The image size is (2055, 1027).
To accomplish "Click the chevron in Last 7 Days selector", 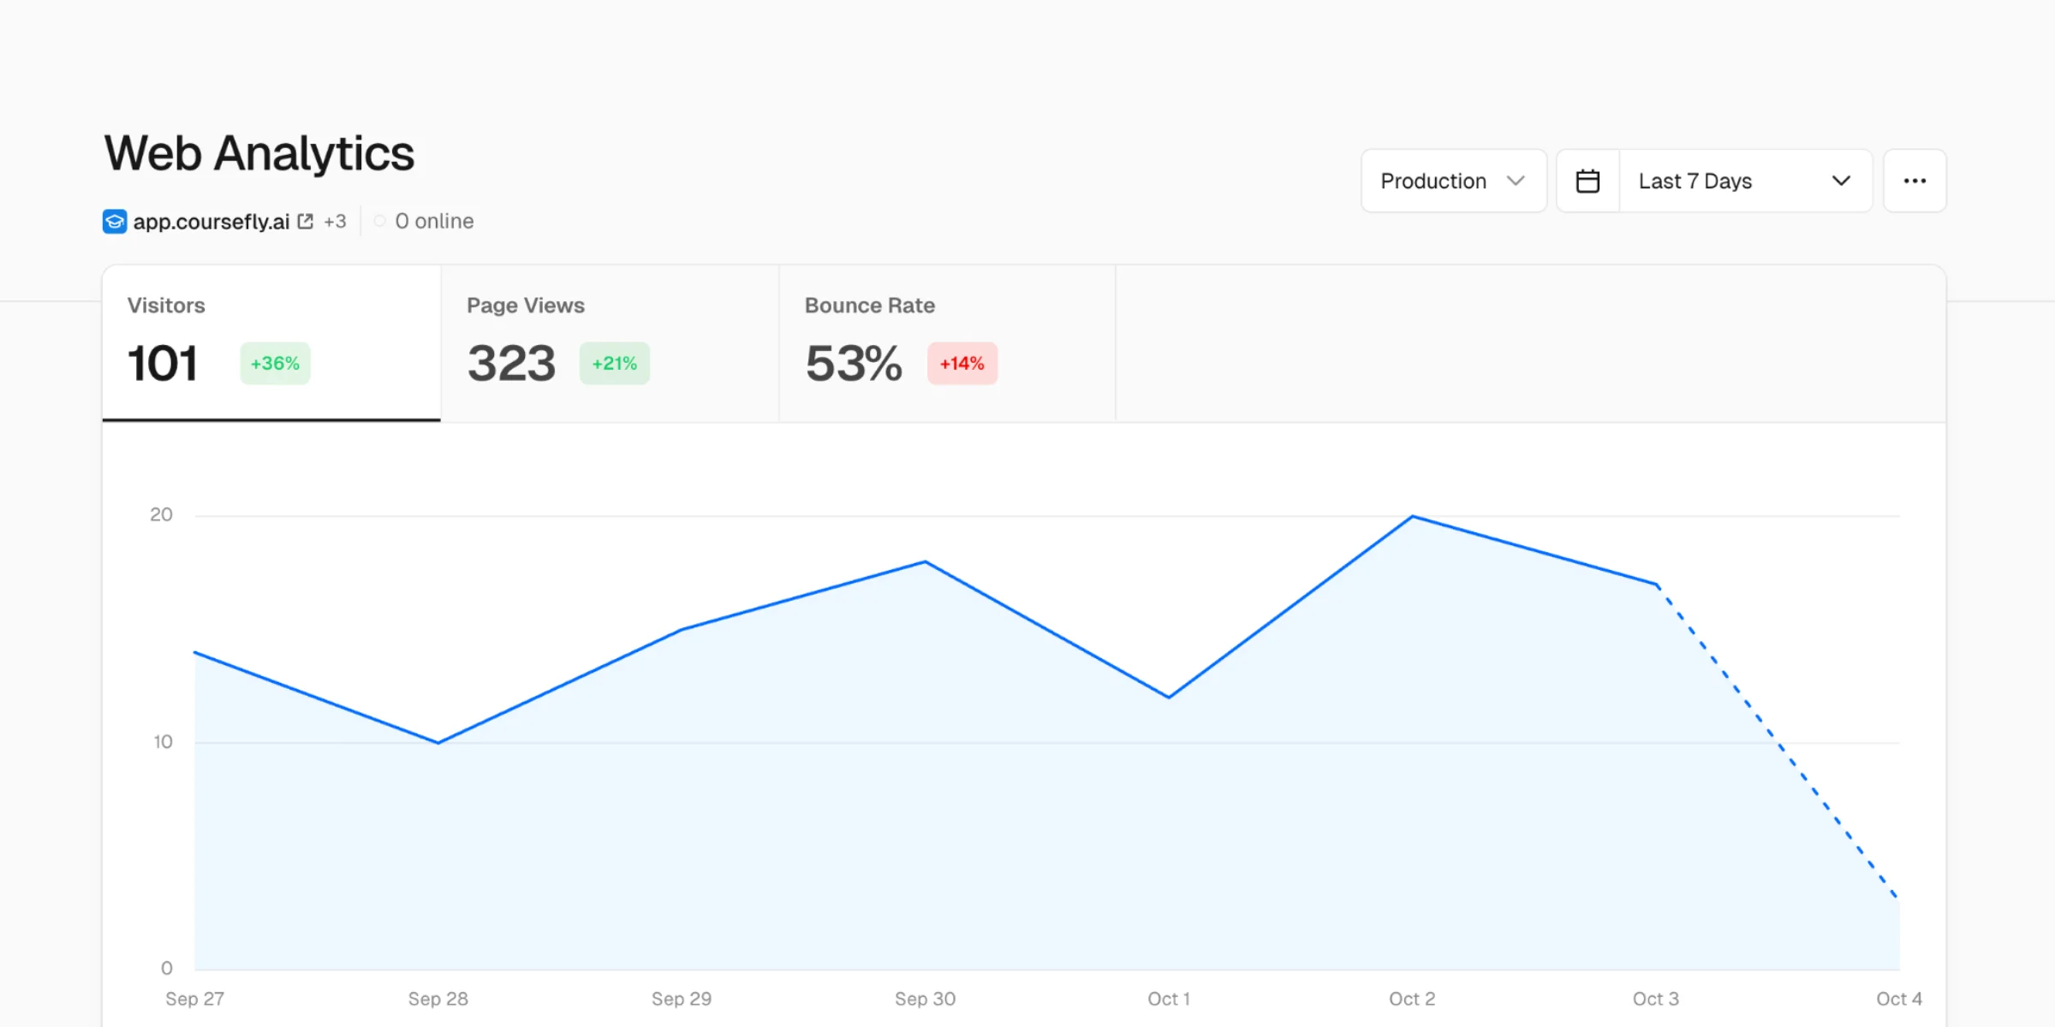I will [x=1841, y=181].
